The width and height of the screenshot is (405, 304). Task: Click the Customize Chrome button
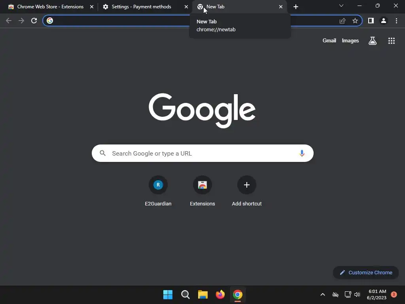(x=366, y=272)
